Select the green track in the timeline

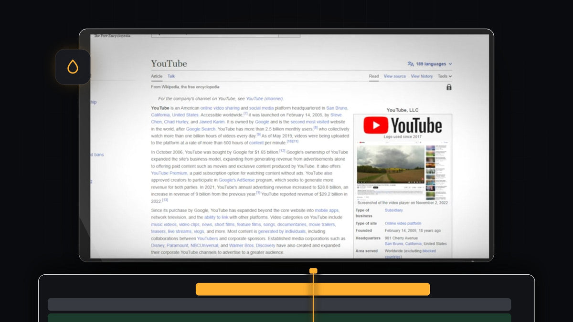(x=279, y=318)
